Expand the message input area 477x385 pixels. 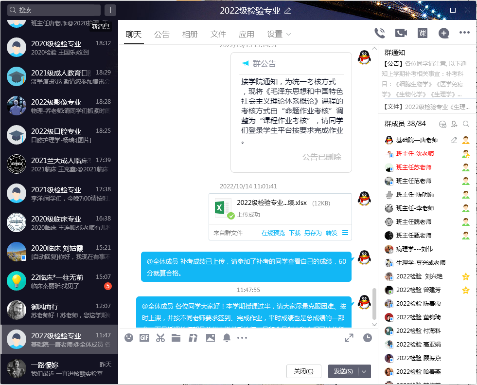tap(349, 337)
